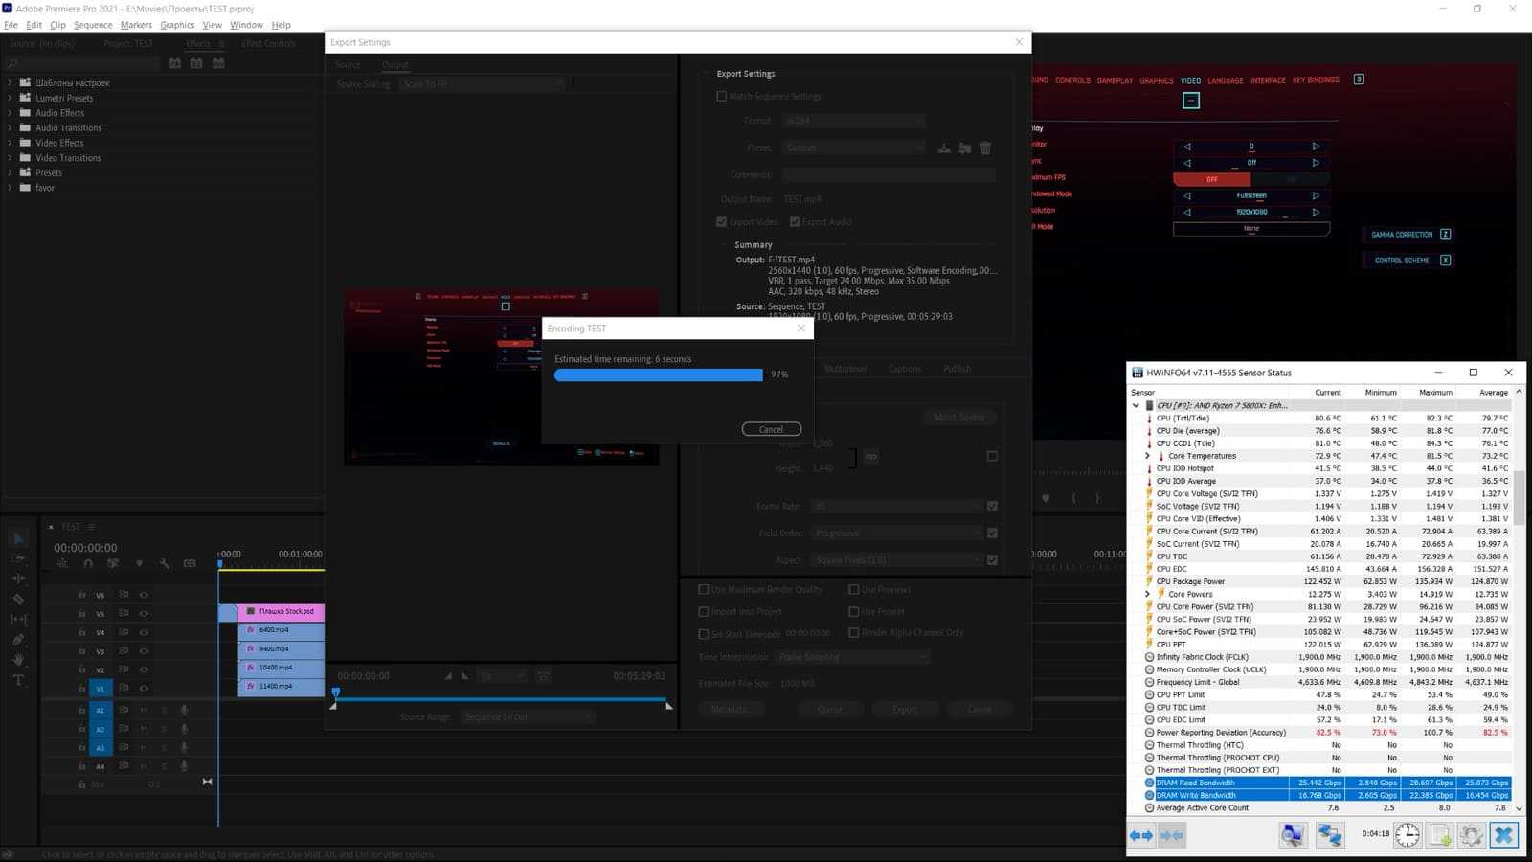Image resolution: width=1532 pixels, height=862 pixels.
Task: Select the Razor tool in timeline toolbox
Action: click(18, 599)
